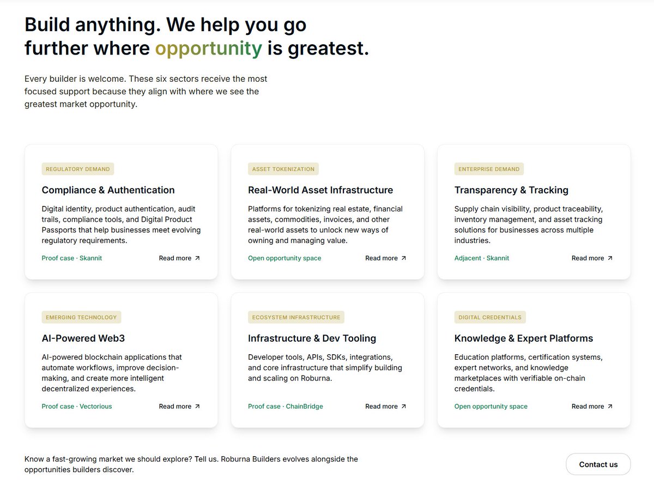
Task: Open the Contact us button
Action: point(598,464)
